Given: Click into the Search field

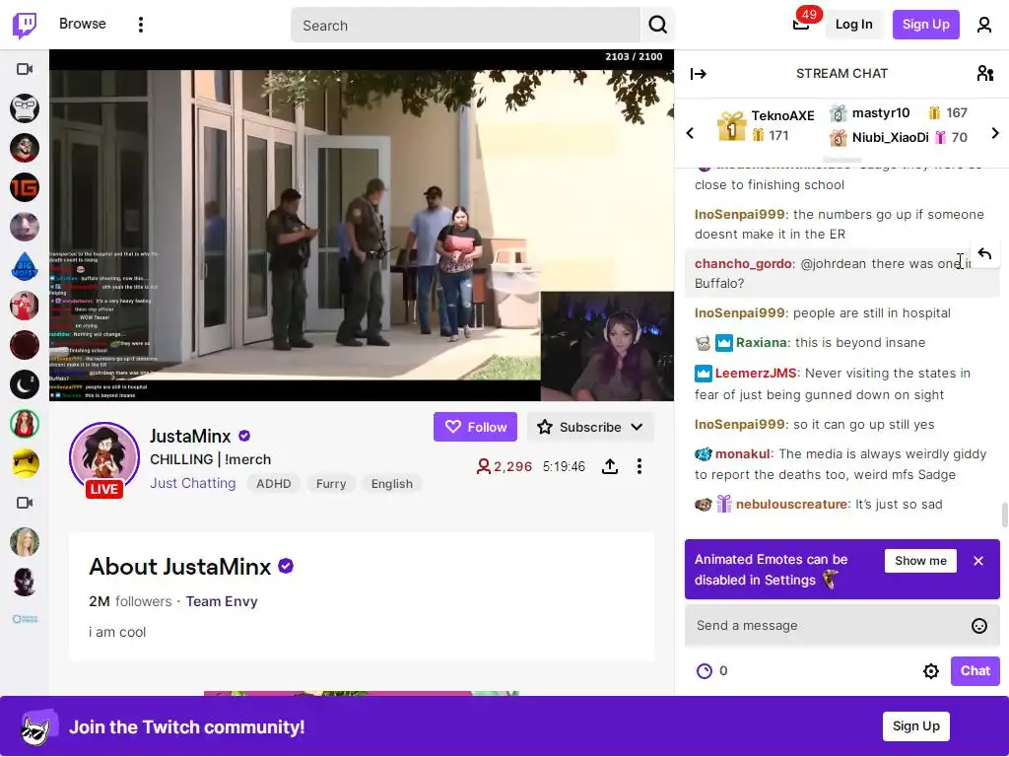Looking at the screenshot, I should [x=465, y=25].
